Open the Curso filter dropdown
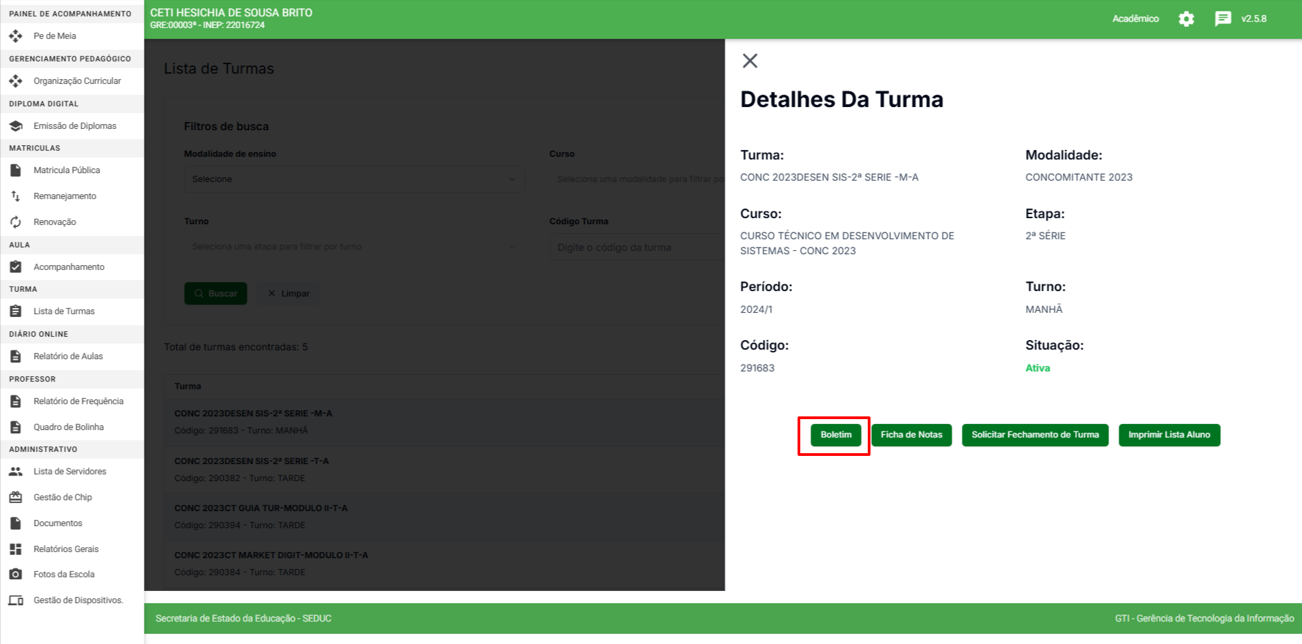Viewport: 1302px width, 644px height. [x=637, y=179]
